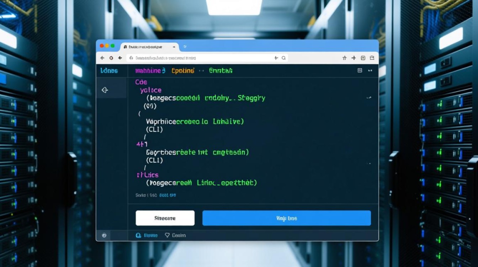Click the diamond icon in left sidebar
Screen dimensions: 478x267
tap(105, 90)
